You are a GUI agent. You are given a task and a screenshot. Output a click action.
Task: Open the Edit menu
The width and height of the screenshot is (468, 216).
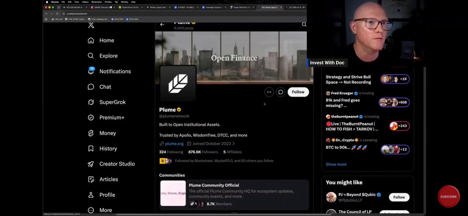69,2
